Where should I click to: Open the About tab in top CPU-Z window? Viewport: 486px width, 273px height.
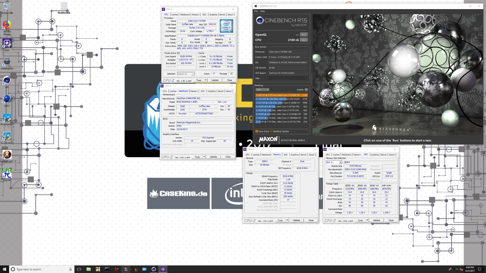pyautogui.click(x=230, y=15)
